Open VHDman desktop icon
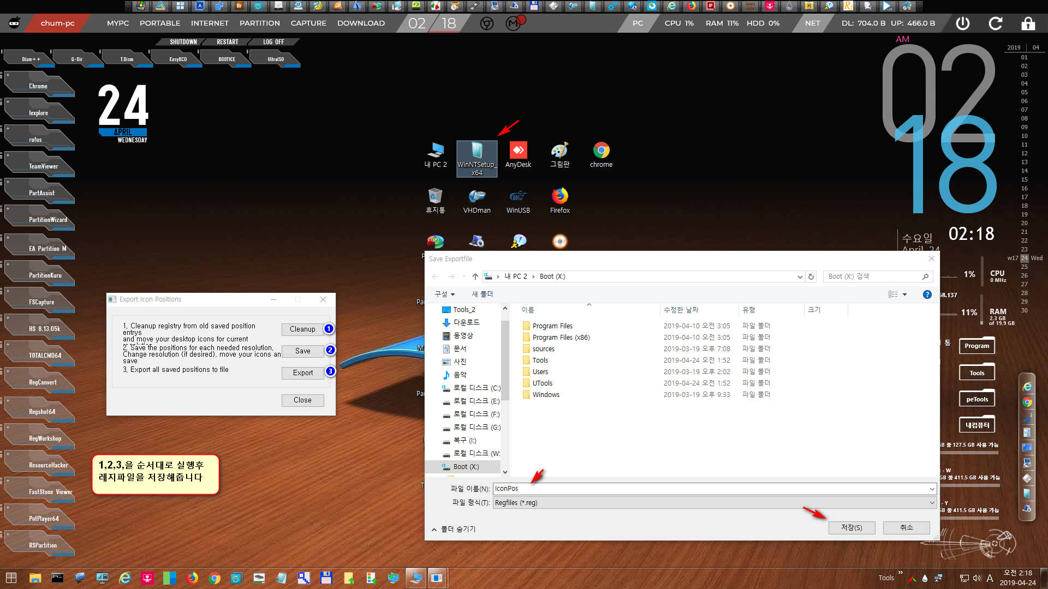Viewport: 1048px width, 589px height. point(477,201)
